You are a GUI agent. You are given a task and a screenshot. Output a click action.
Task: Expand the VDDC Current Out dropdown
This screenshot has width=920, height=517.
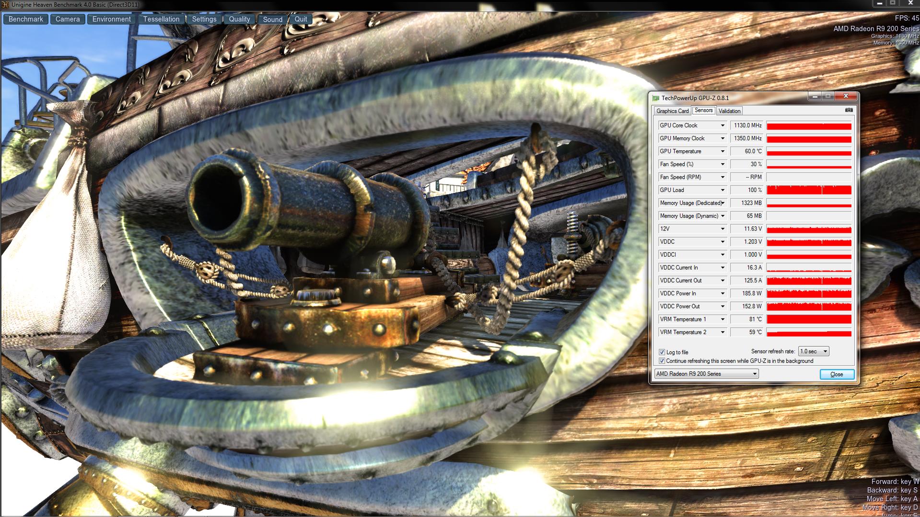(x=722, y=281)
